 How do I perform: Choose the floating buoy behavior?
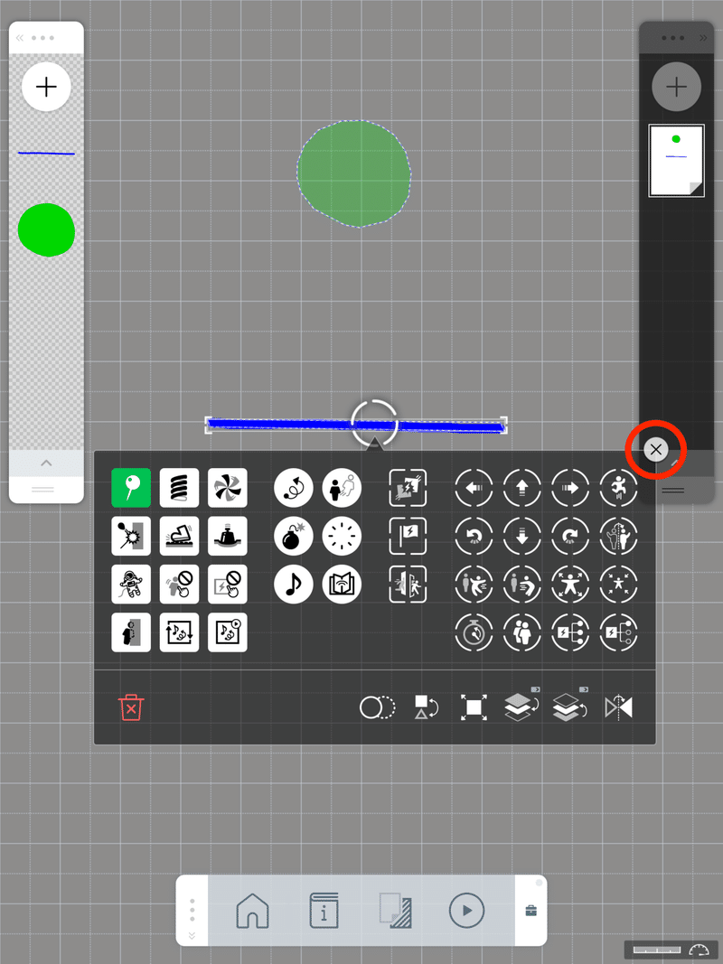228,536
